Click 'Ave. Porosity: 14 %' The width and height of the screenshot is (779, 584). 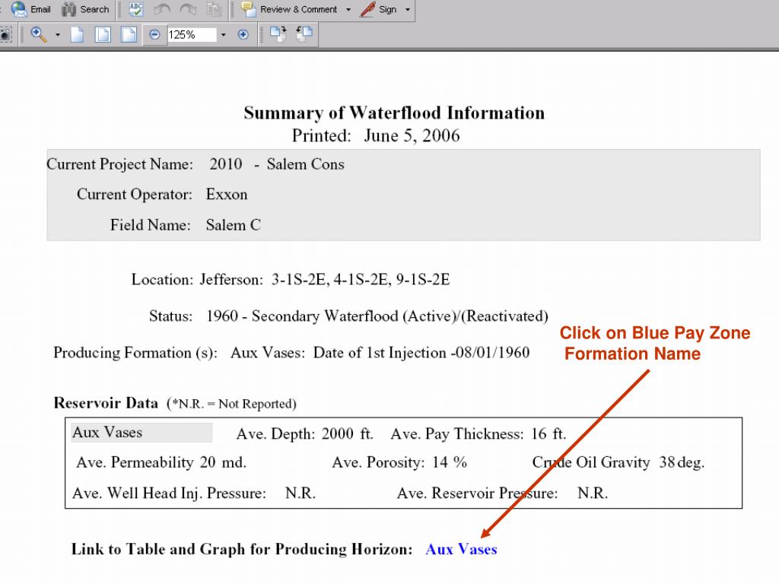(399, 462)
